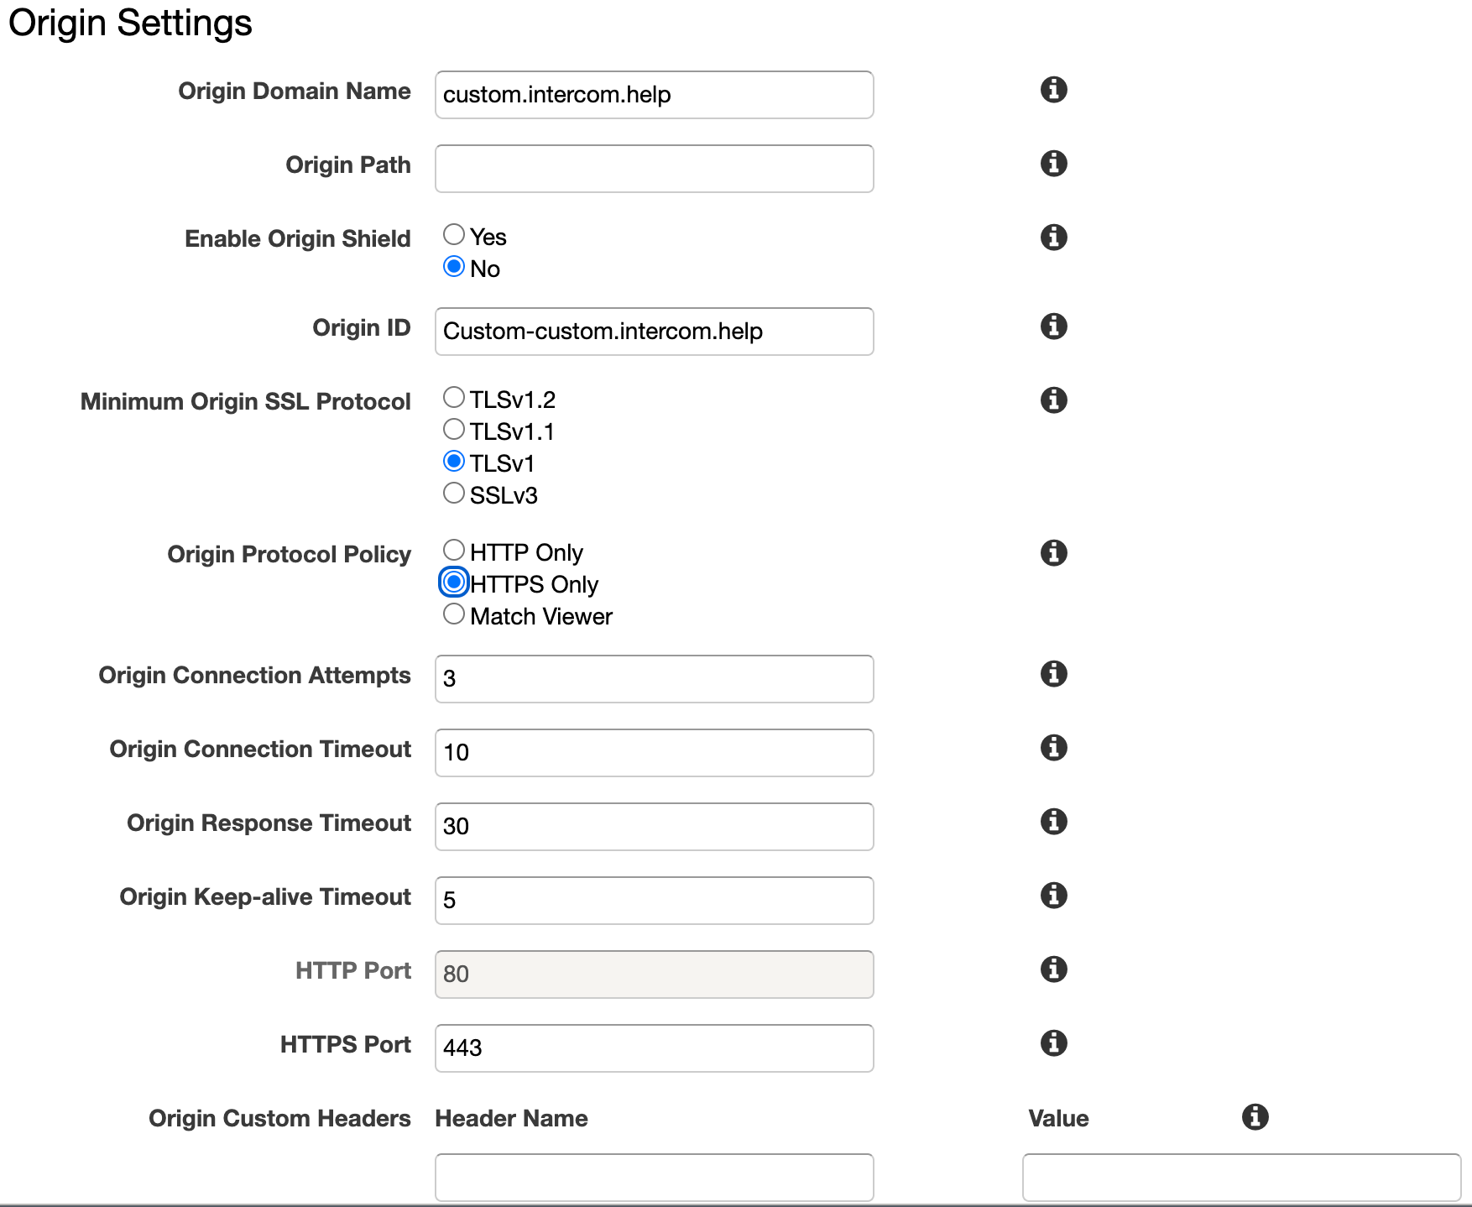Click the Origin Custom Headers label
1472x1207 pixels.
279,1118
